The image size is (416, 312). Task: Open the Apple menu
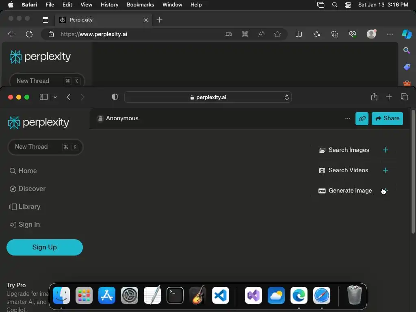11,5
